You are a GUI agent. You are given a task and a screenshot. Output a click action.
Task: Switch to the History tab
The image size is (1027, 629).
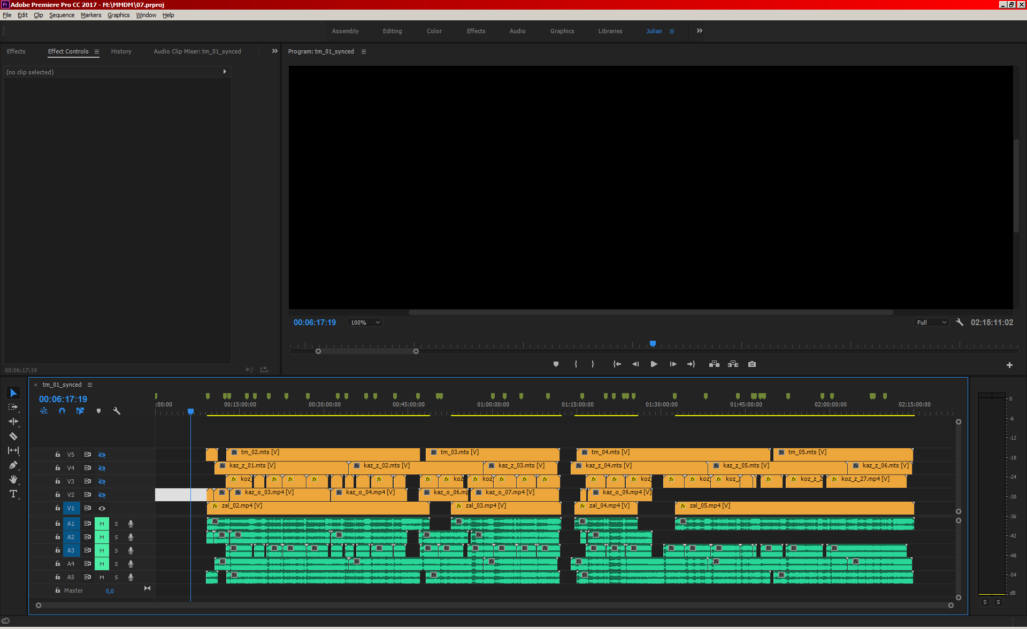pos(121,51)
